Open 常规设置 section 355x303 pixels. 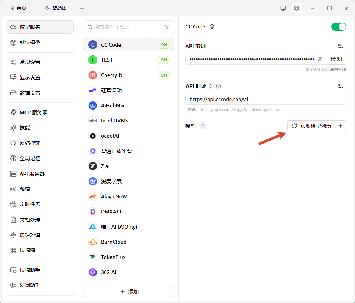[x=40, y=62]
